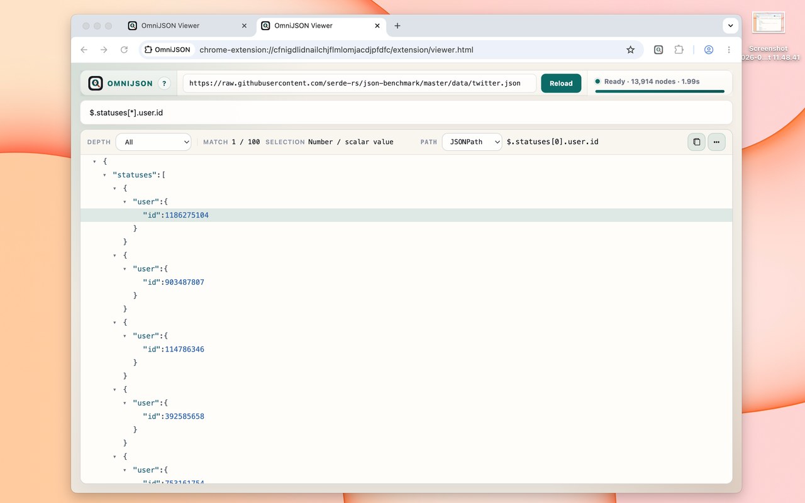Collapse the user object containing id 1186275104
Image resolution: width=805 pixels, height=503 pixels.
[x=125, y=202]
